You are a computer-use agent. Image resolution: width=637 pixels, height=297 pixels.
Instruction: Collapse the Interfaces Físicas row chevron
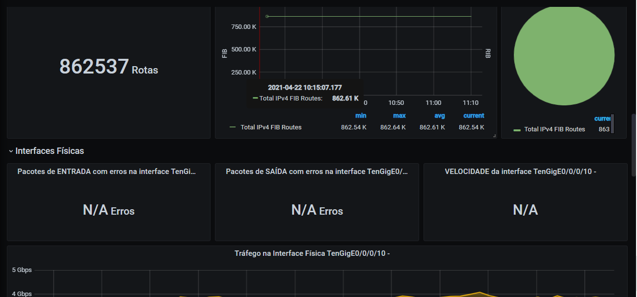point(11,151)
